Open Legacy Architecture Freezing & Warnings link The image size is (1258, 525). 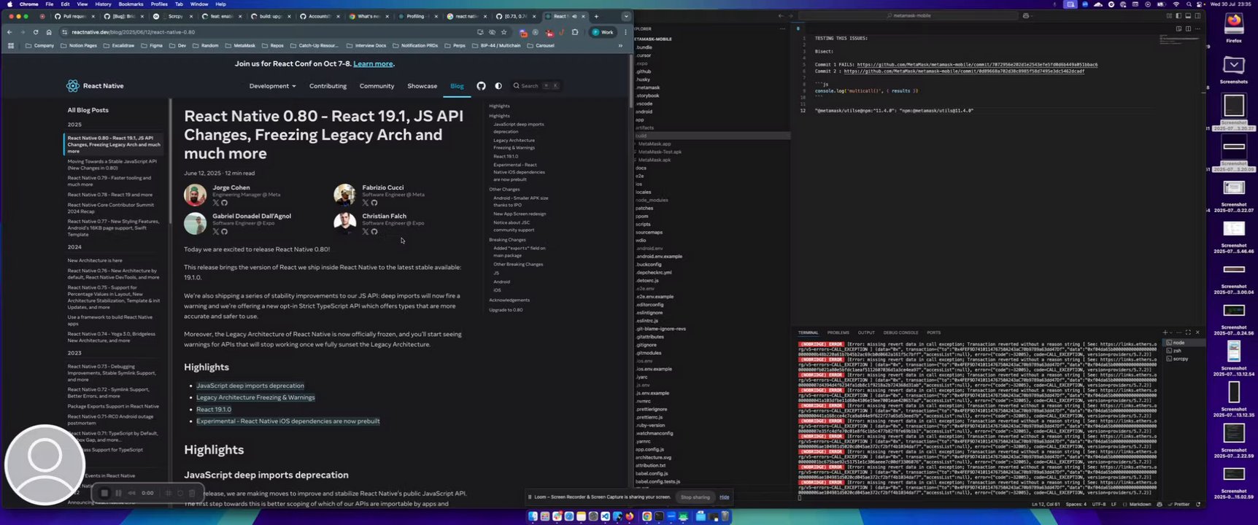pyautogui.click(x=255, y=397)
